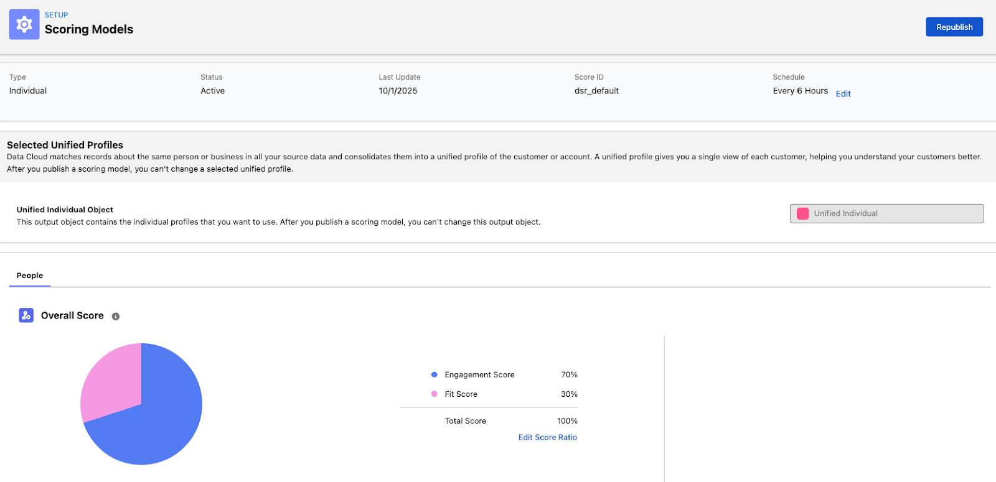Click the Setup gear icon
Screen dimensions: 996x482
pos(24,24)
